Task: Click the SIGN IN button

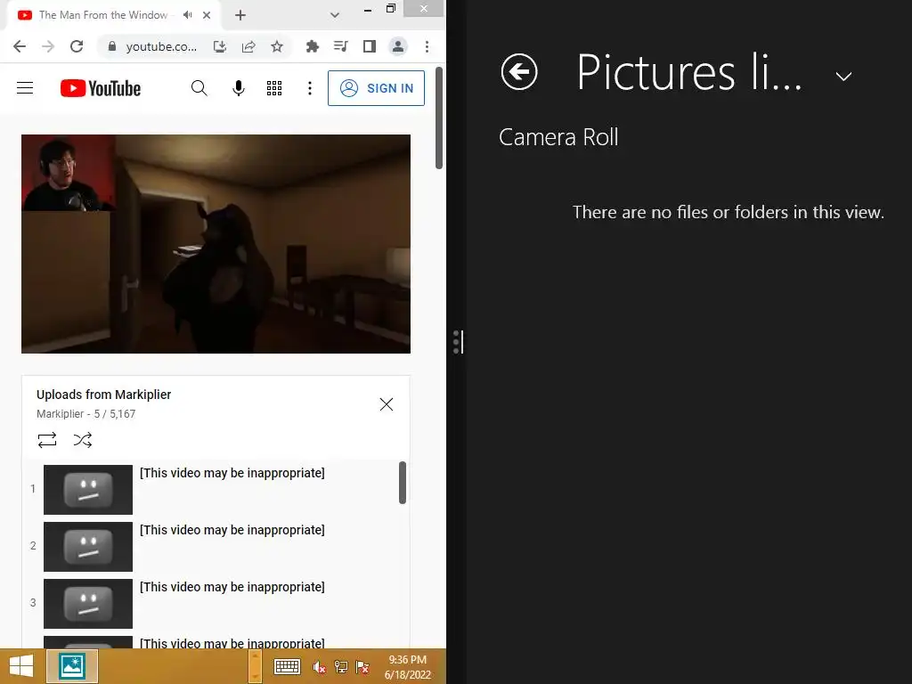Action: (377, 88)
